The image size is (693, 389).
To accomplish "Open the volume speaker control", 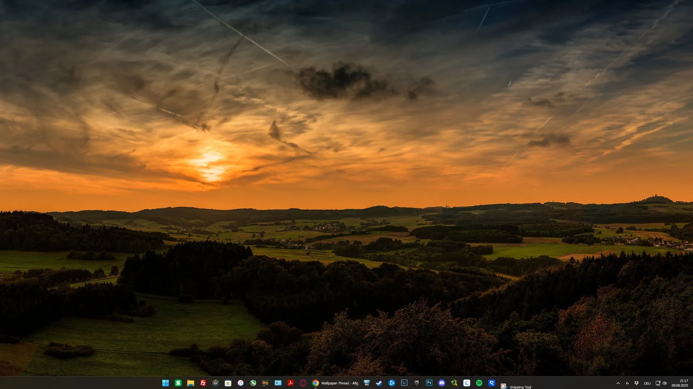I will click(x=665, y=383).
